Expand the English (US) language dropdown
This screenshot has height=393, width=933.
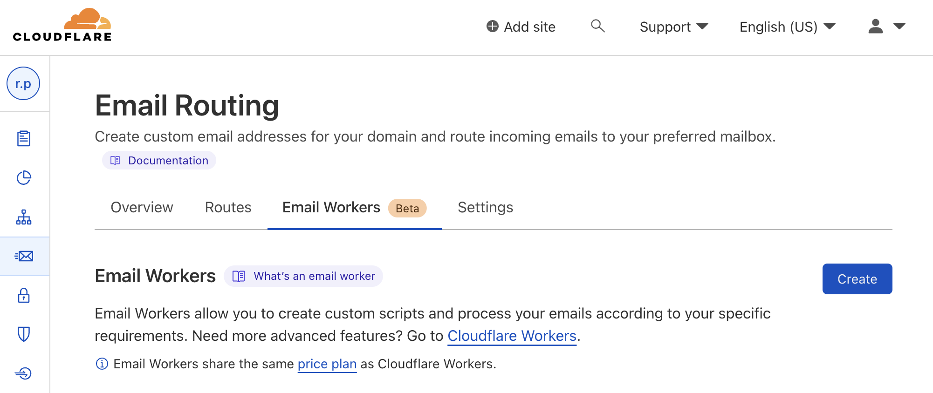coord(786,27)
